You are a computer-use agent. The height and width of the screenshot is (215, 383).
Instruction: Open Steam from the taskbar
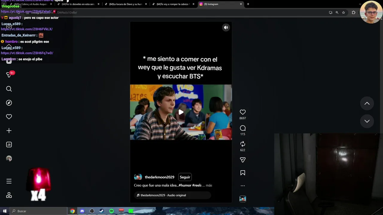click(x=101, y=211)
